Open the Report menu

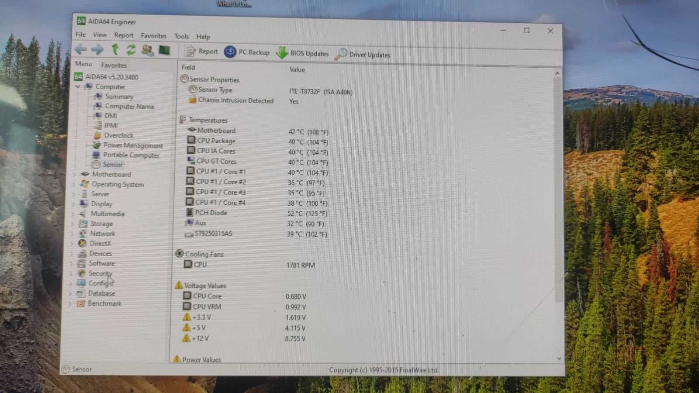pos(124,35)
